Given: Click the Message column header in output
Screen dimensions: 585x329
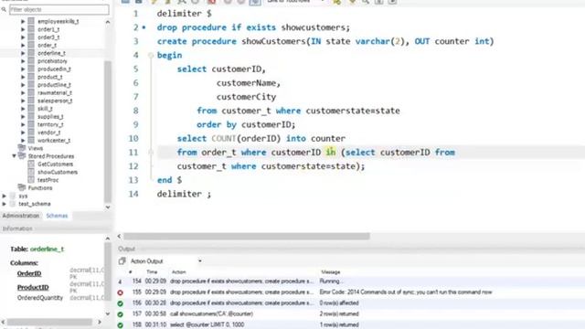Looking at the screenshot, I should [331, 272].
